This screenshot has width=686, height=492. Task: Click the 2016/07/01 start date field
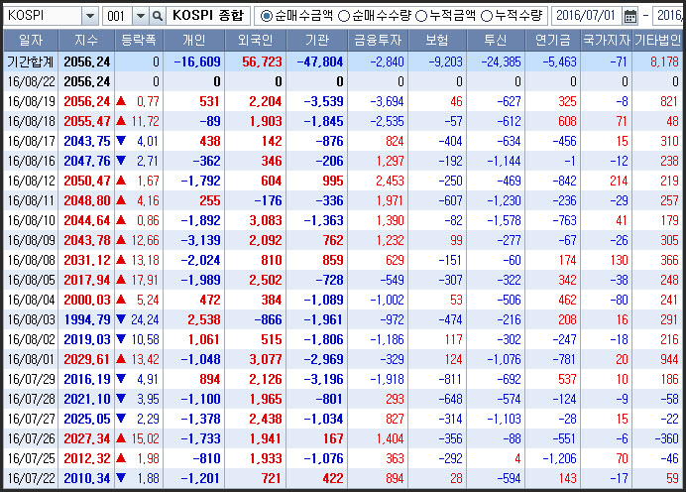click(586, 16)
